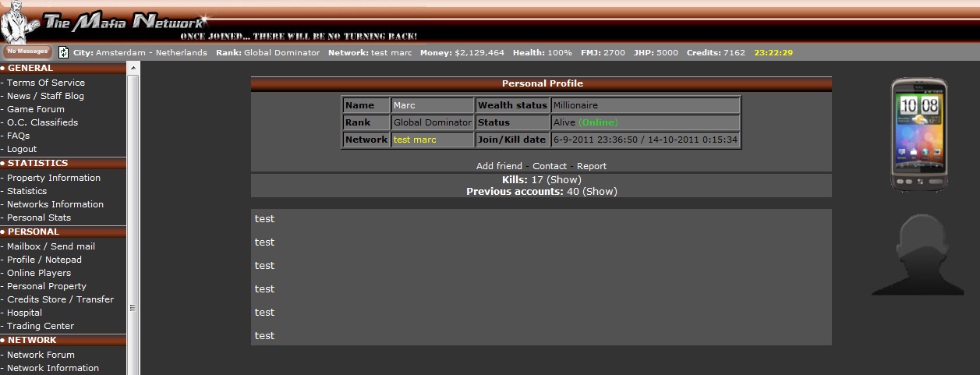This screenshot has height=375, width=980.
Task: Open Network Information in the sidebar
Action: (x=53, y=368)
